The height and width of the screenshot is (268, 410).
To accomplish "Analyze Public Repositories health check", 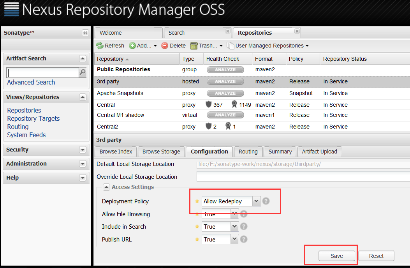I will [x=225, y=70].
